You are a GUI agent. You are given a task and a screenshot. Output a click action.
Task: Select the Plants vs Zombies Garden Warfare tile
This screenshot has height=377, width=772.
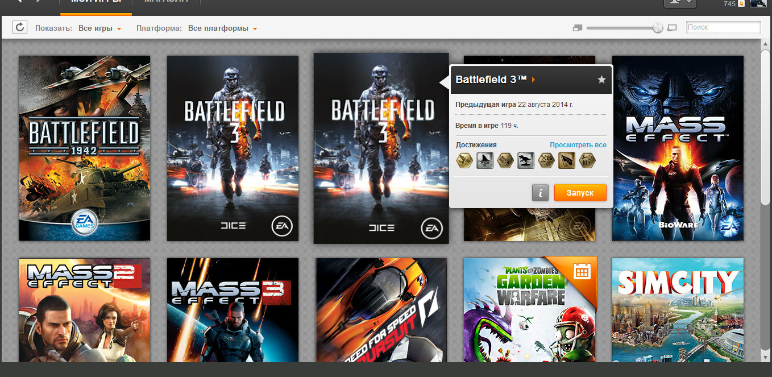[x=529, y=310]
